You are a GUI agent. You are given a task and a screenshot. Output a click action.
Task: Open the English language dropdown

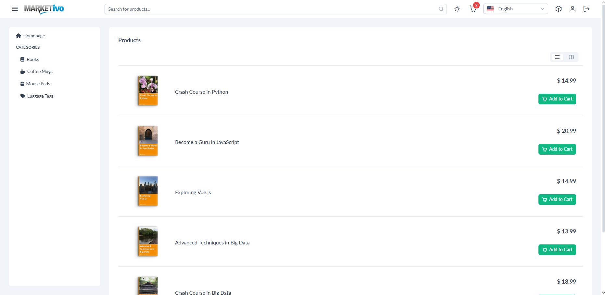515,9
